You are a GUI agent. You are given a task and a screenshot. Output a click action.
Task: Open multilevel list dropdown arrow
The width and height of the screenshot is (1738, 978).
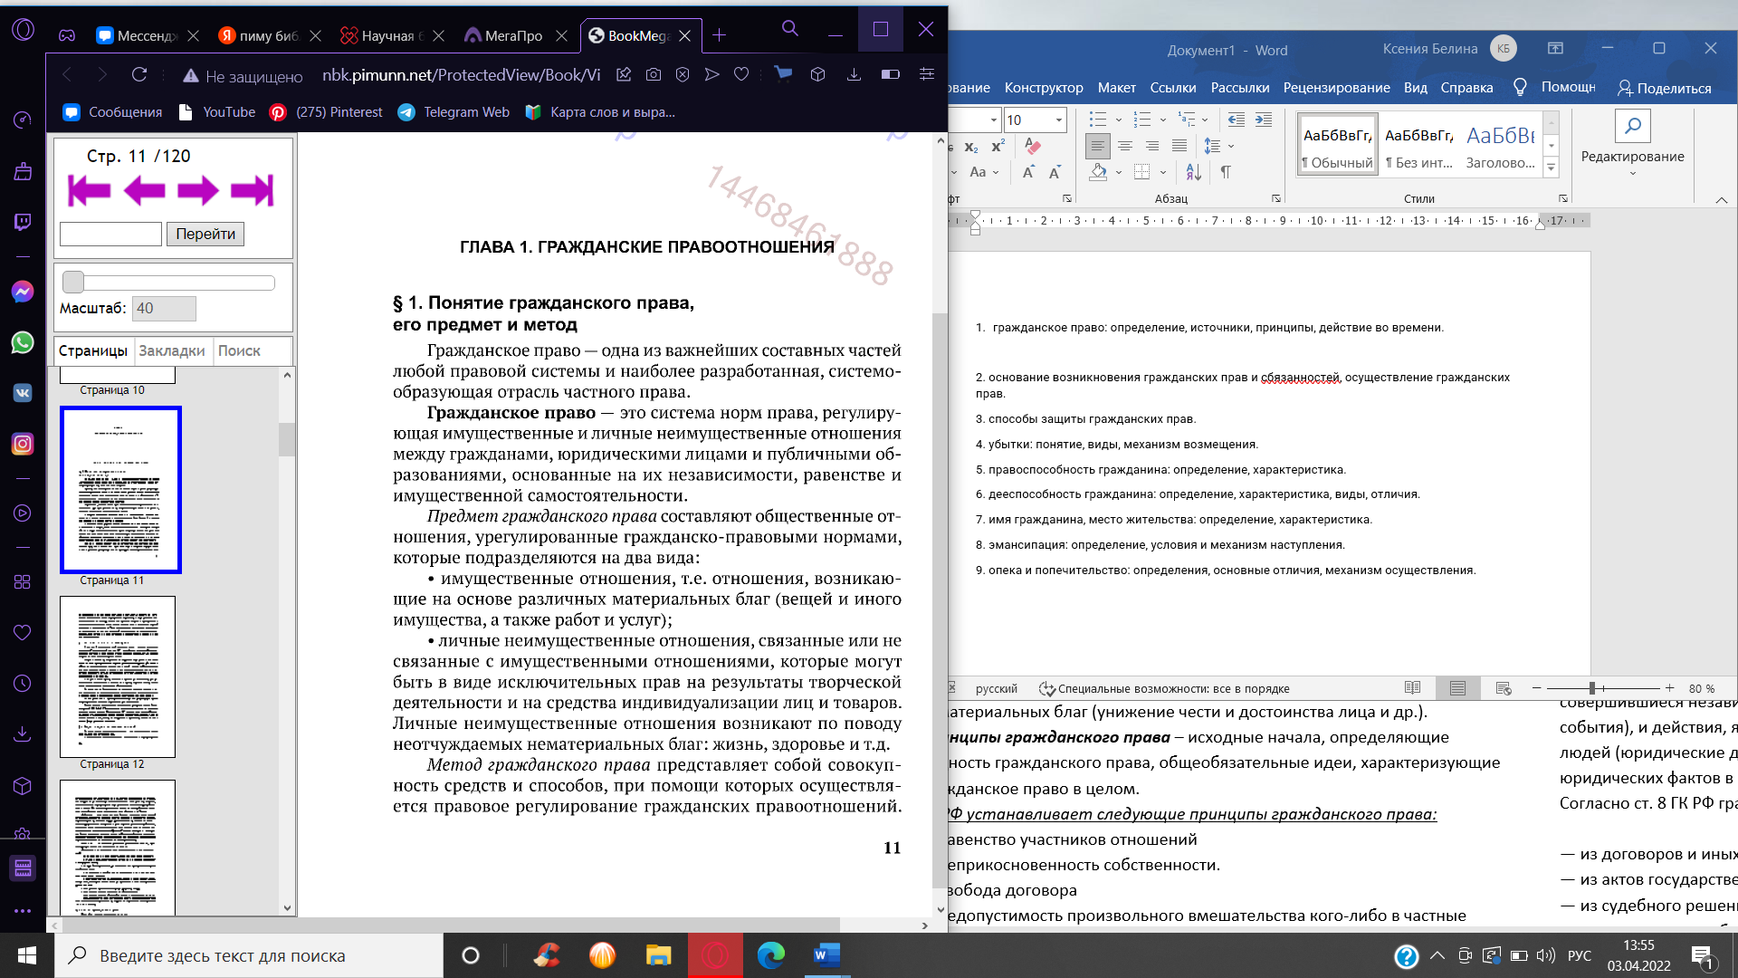click(x=1205, y=120)
